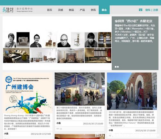Click the telephone icon in header
The image size is (161, 139).
click(140, 10)
